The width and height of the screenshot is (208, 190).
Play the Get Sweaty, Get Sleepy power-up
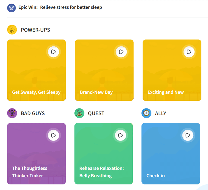[x=53, y=52]
